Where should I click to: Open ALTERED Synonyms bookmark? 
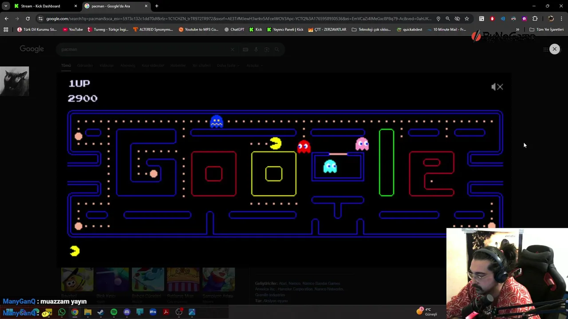point(153,30)
